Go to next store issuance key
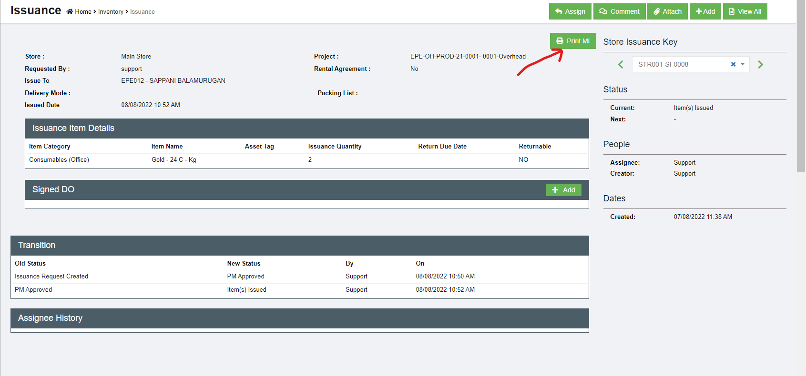806x376 pixels. 760,64
